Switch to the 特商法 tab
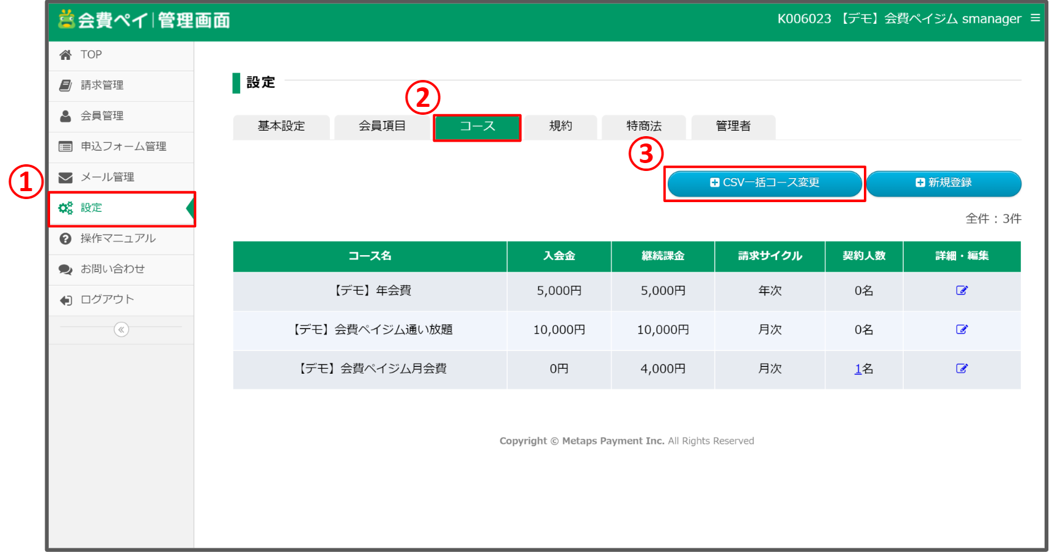 (643, 126)
